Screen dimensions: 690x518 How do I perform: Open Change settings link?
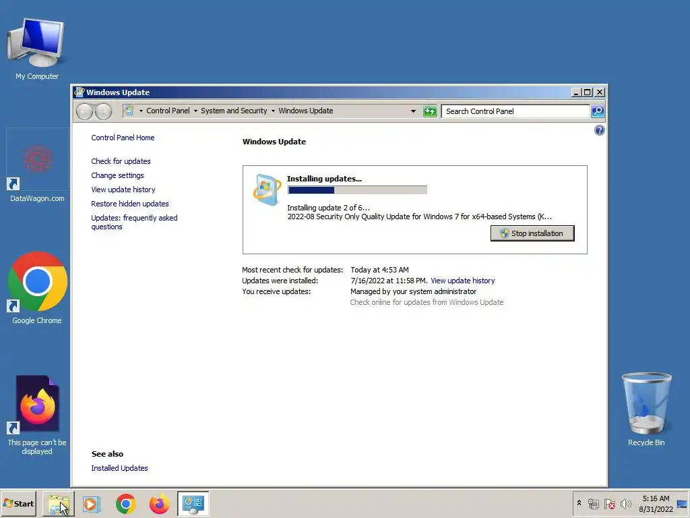tap(117, 175)
